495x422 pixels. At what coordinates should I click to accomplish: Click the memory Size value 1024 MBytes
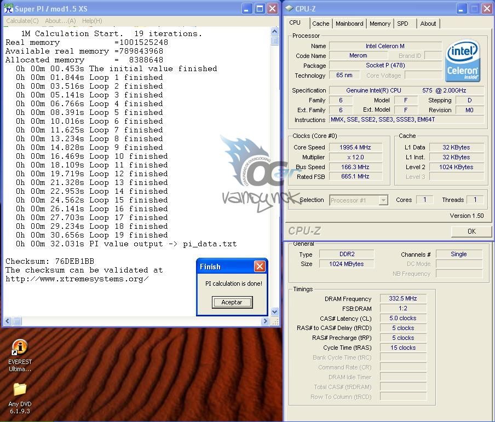point(347,264)
